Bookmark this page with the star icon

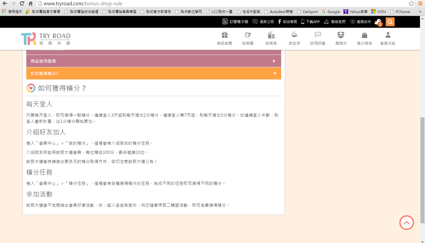coord(411,3)
